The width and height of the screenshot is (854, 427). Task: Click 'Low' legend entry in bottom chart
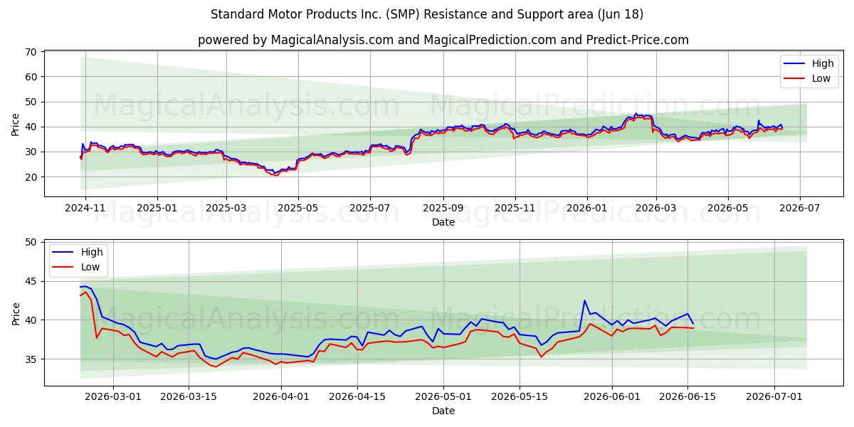click(90, 267)
